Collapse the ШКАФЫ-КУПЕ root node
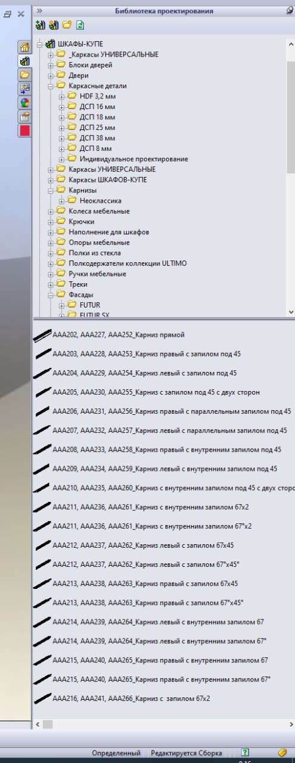The width and height of the screenshot is (295, 763). 40,44
